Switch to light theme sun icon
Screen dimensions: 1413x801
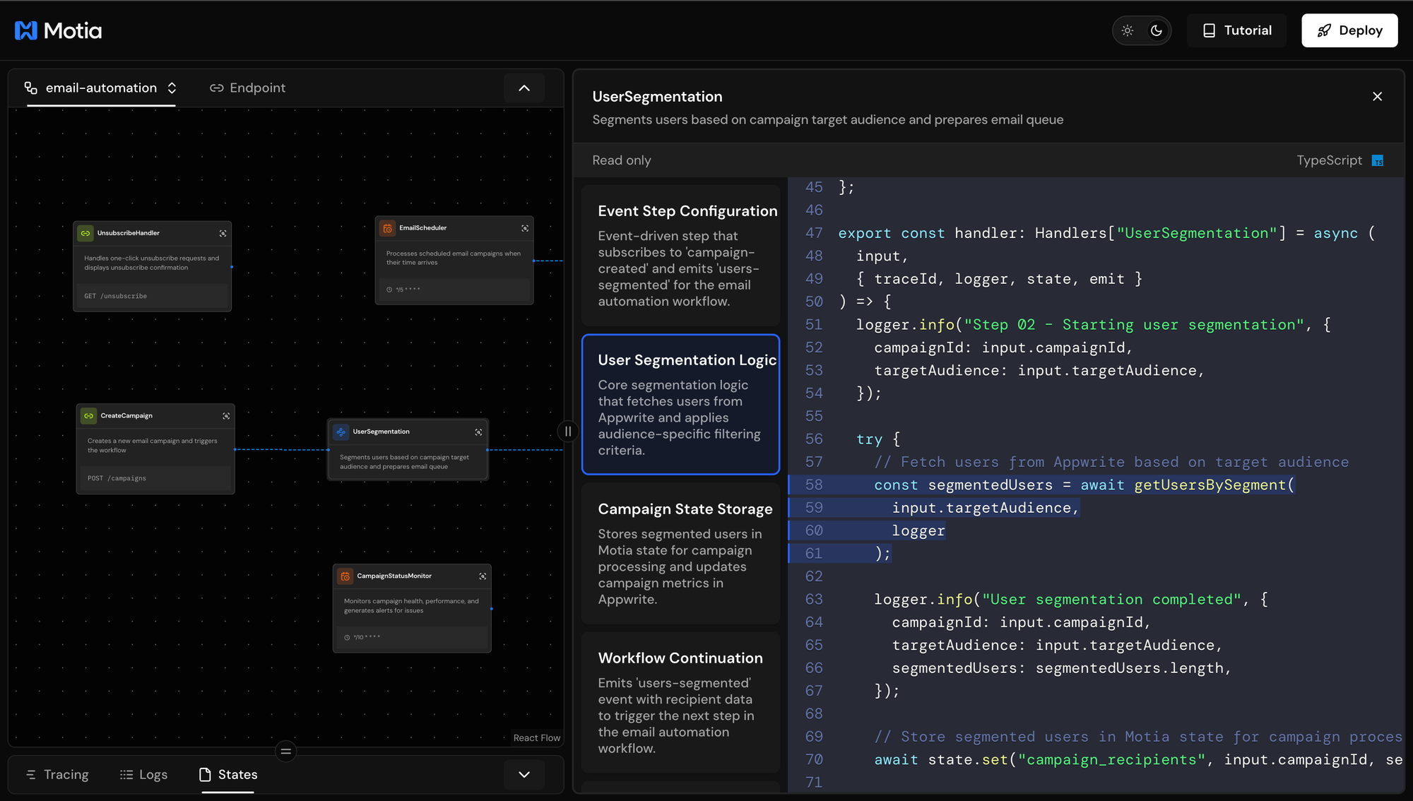pyautogui.click(x=1128, y=30)
